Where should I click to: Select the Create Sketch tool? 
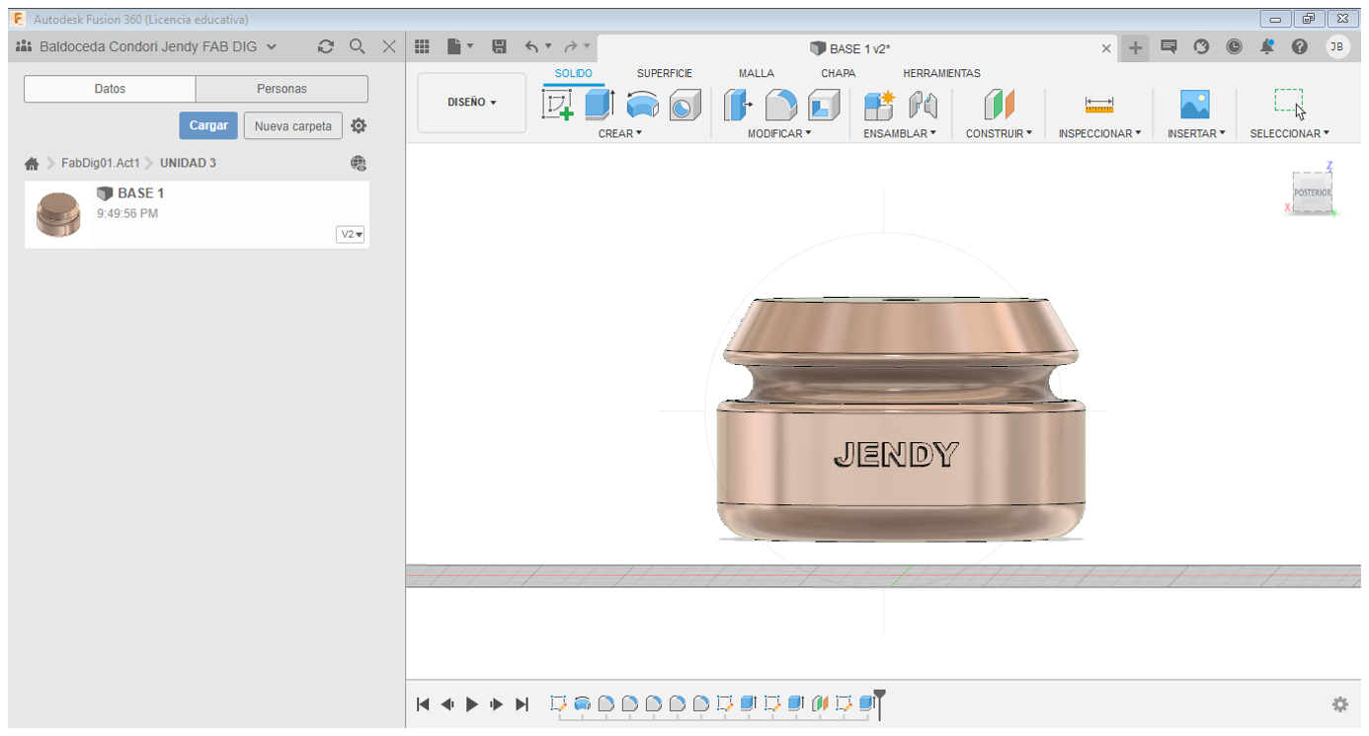click(558, 105)
